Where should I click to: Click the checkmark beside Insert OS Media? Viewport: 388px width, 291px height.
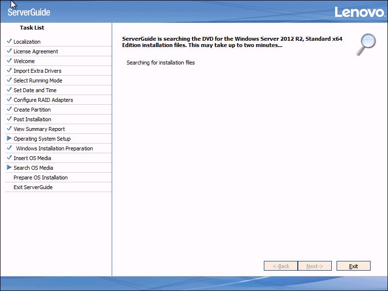pyautogui.click(x=9, y=158)
